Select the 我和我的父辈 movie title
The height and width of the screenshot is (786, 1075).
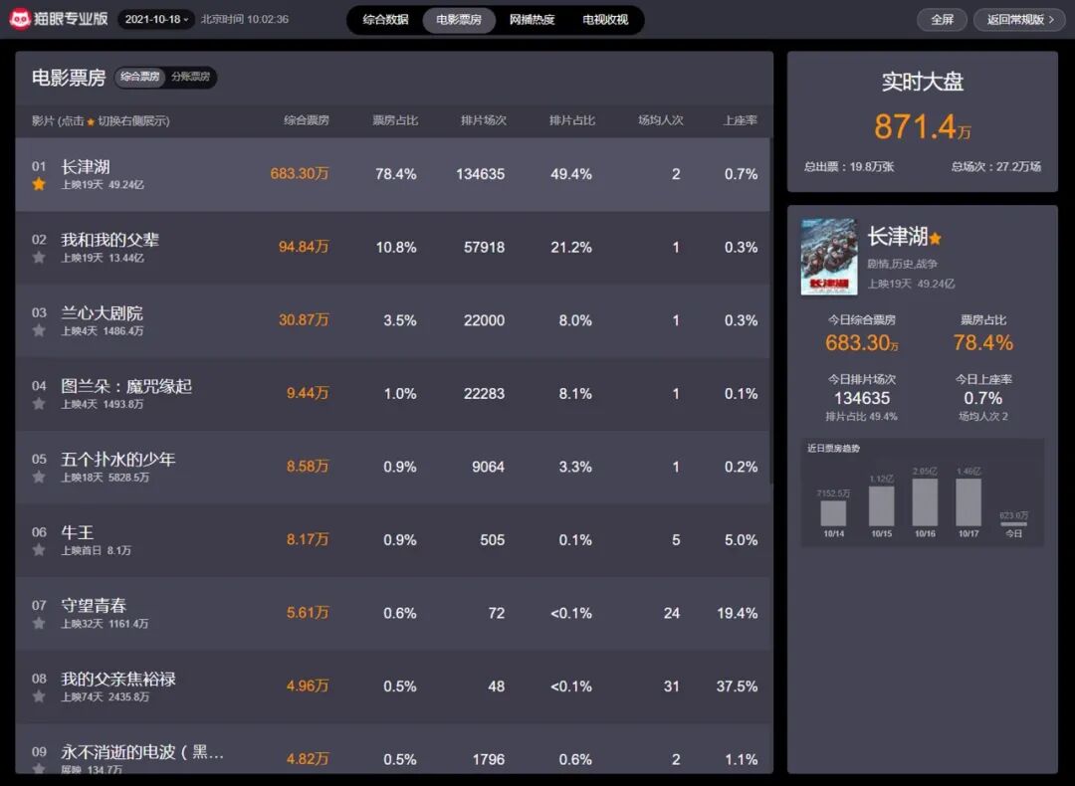109,240
